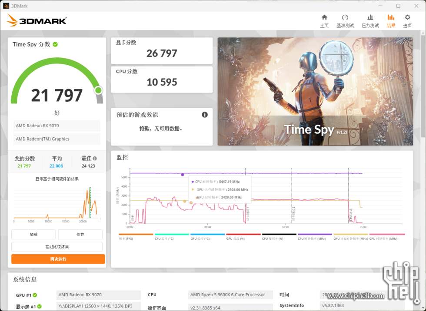This screenshot has height=311, width=426.
Task: Click the 监控 monitoring panel heading
Action: coord(122,157)
